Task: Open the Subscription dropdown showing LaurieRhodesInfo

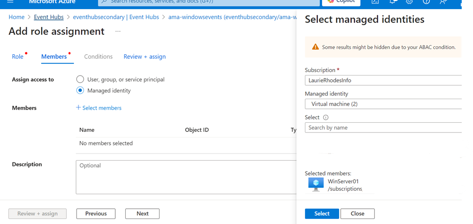Action: [383, 81]
